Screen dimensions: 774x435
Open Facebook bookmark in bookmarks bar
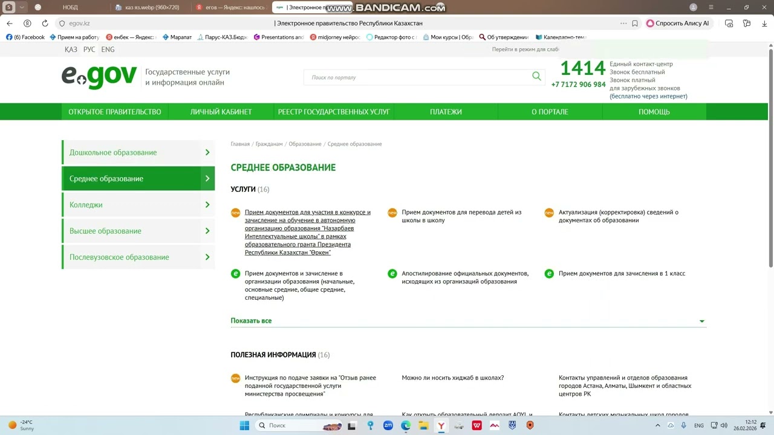click(25, 37)
